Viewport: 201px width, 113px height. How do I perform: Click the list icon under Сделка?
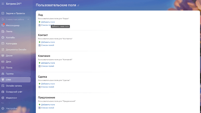coord(40,87)
